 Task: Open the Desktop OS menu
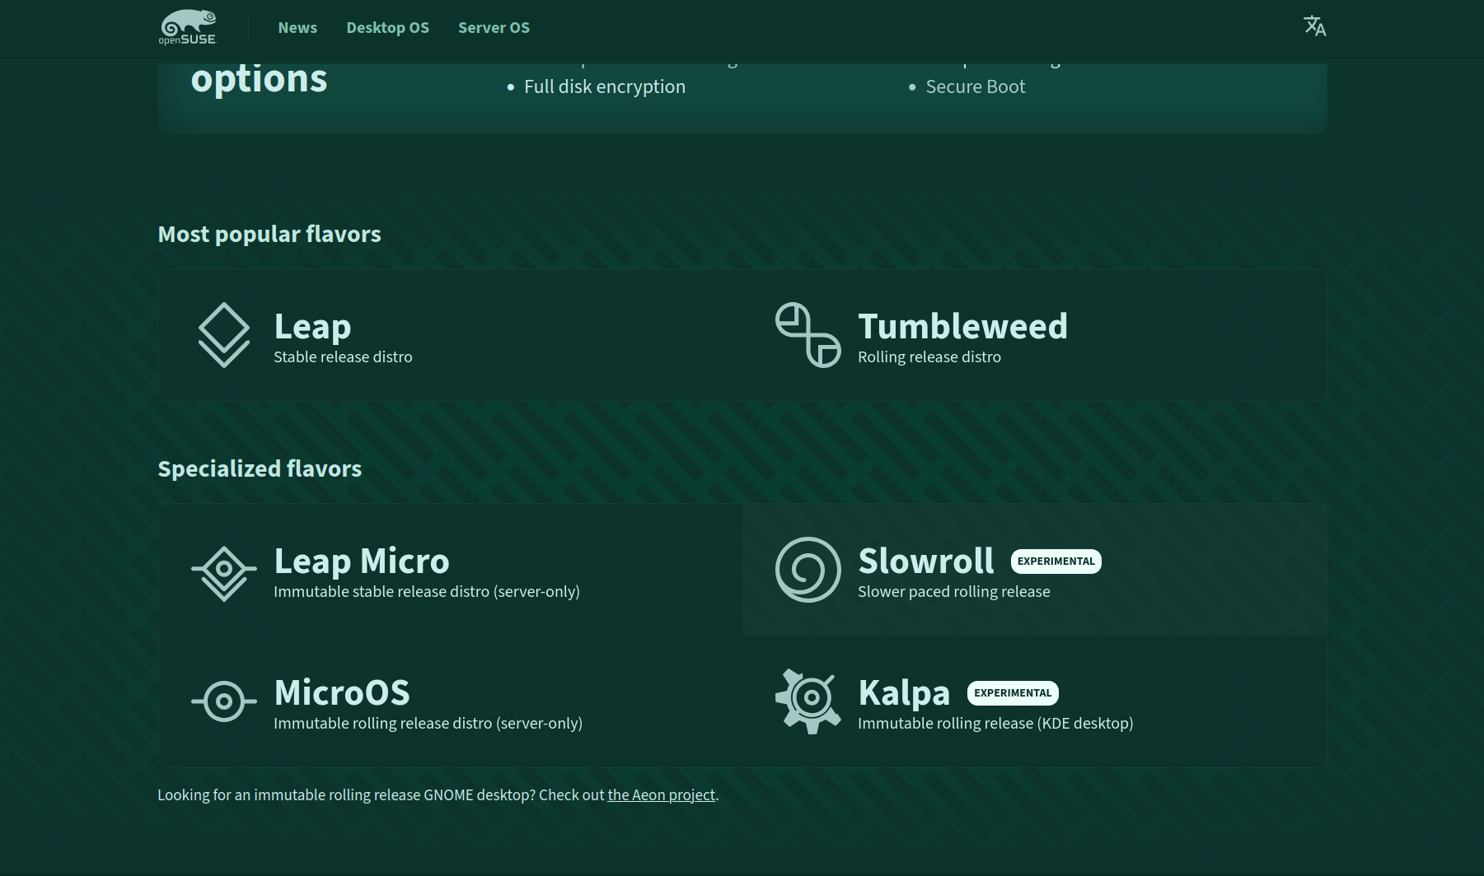pos(387,27)
